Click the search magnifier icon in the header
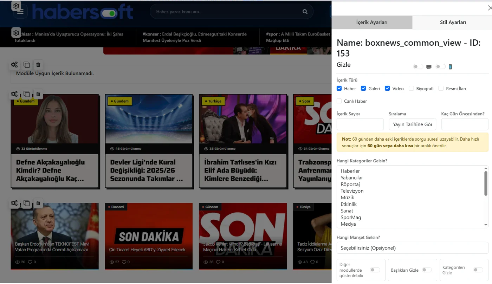This screenshot has width=492, height=284. (x=305, y=12)
